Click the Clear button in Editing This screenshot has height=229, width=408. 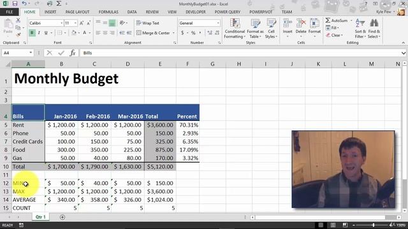334,35
